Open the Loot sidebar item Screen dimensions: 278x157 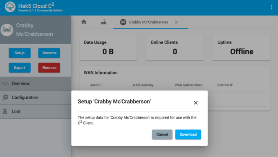(x=36, y=111)
